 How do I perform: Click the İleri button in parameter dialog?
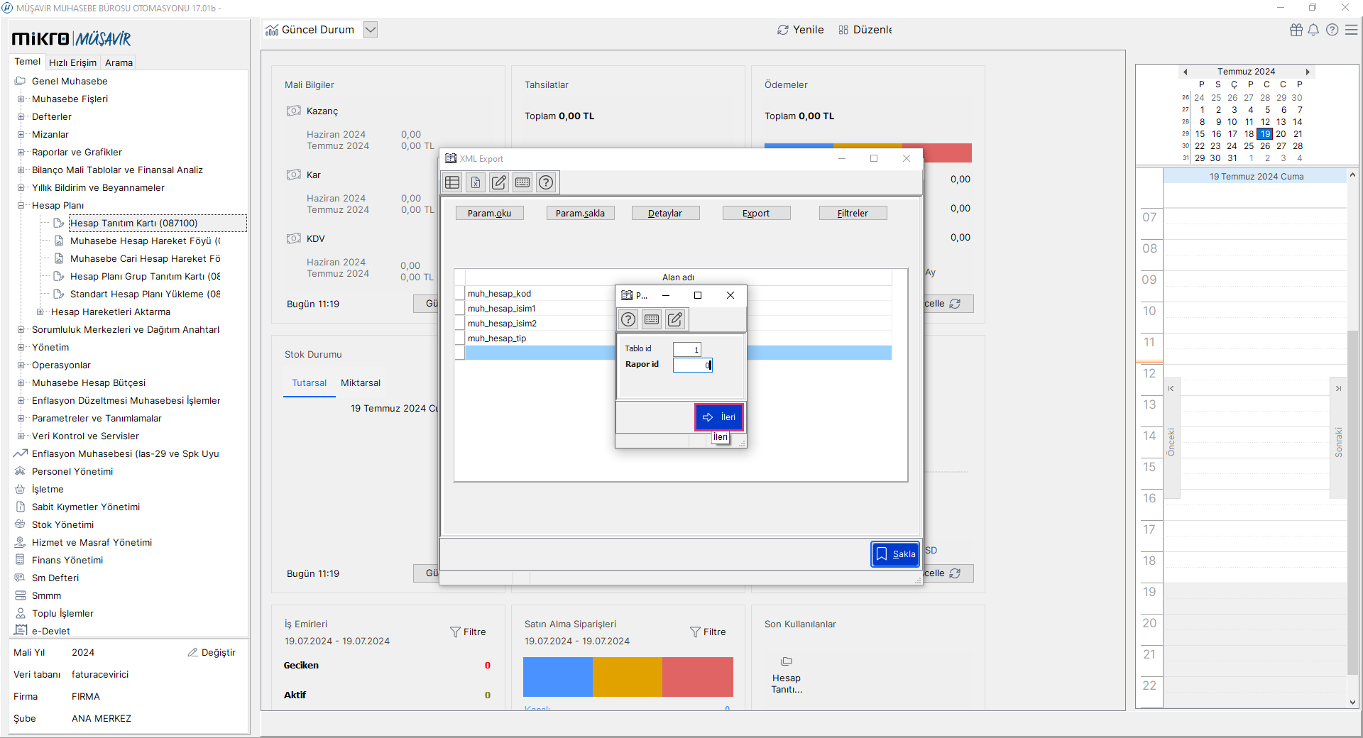click(x=719, y=417)
